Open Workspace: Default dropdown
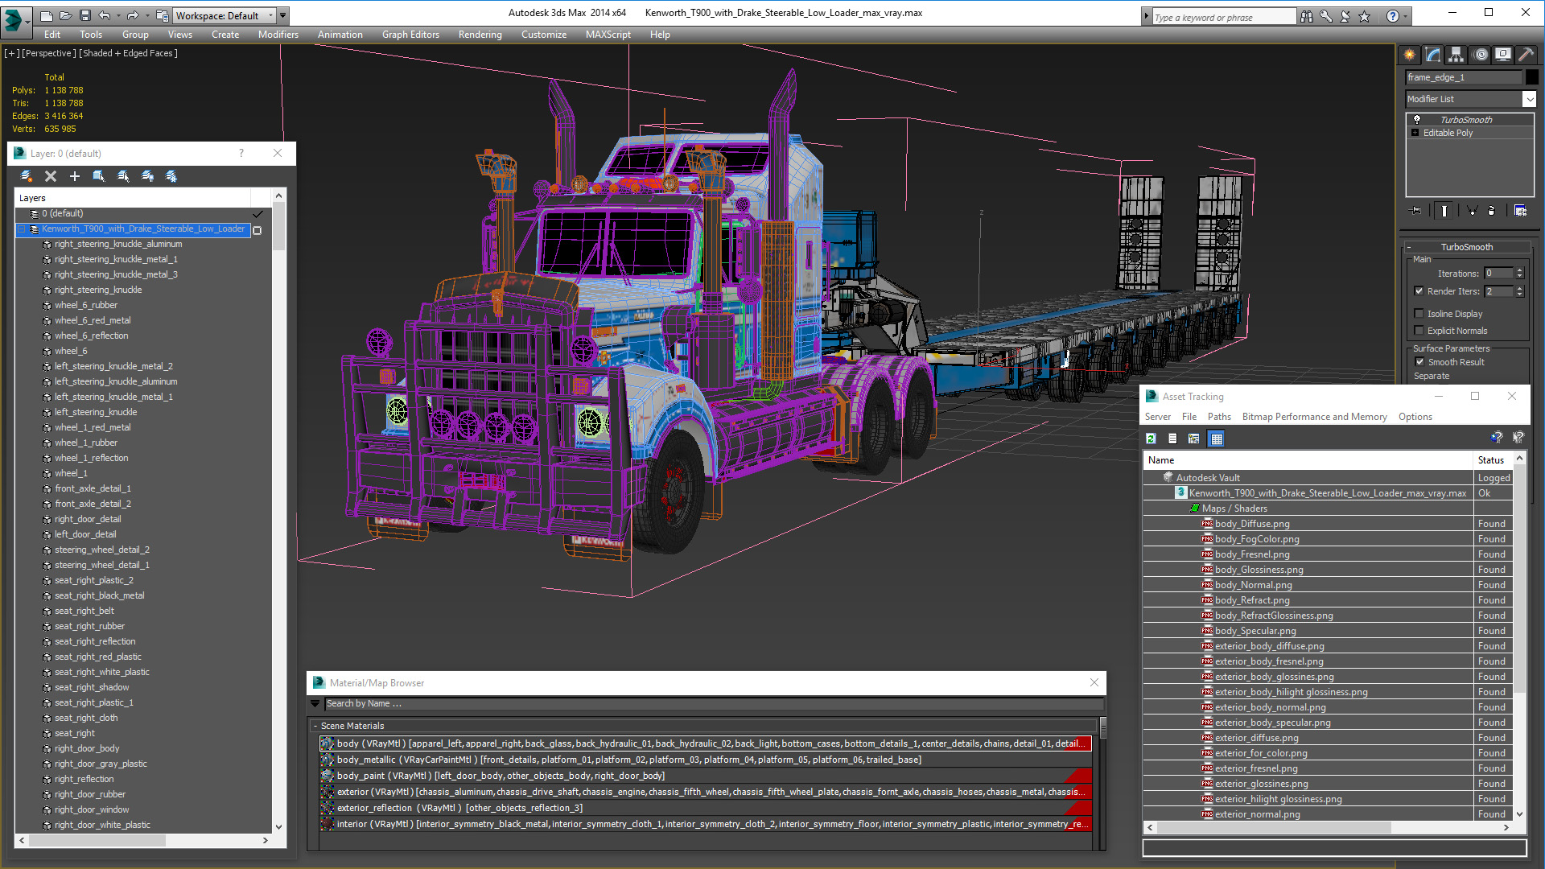 point(225,15)
